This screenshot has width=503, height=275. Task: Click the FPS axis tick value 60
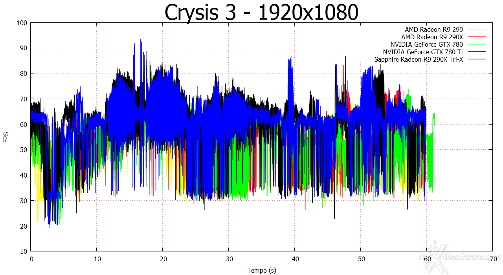(24, 125)
